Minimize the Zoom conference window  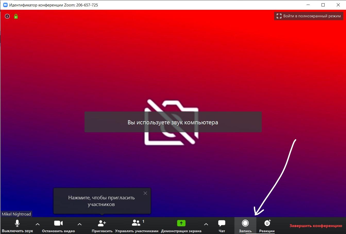308,5
